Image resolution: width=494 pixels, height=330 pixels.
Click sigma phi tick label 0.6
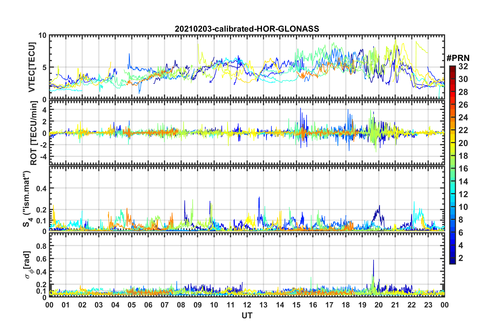(x=42, y=259)
